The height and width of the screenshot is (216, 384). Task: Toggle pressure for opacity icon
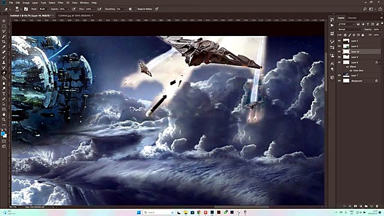[74, 9]
